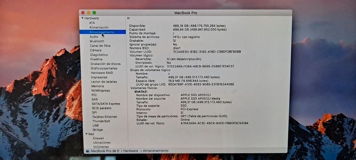Collapse the Red section triangle
This screenshot has height=160, width=356.
[x=86, y=134]
